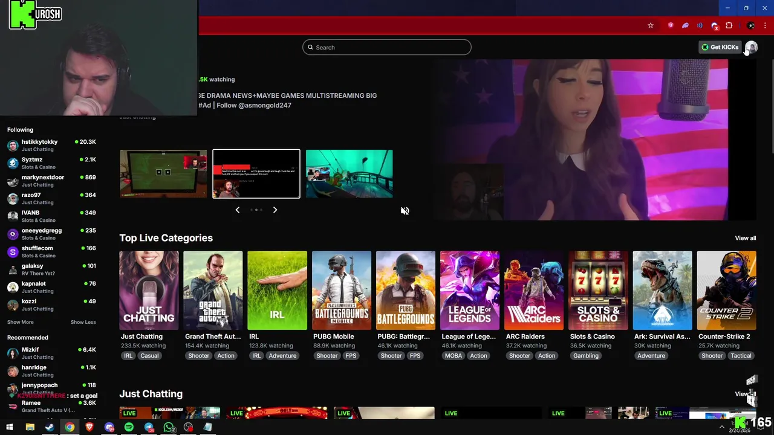774x435 pixels.
Task: Open Mizkif in Recommended
Action: tap(51, 353)
